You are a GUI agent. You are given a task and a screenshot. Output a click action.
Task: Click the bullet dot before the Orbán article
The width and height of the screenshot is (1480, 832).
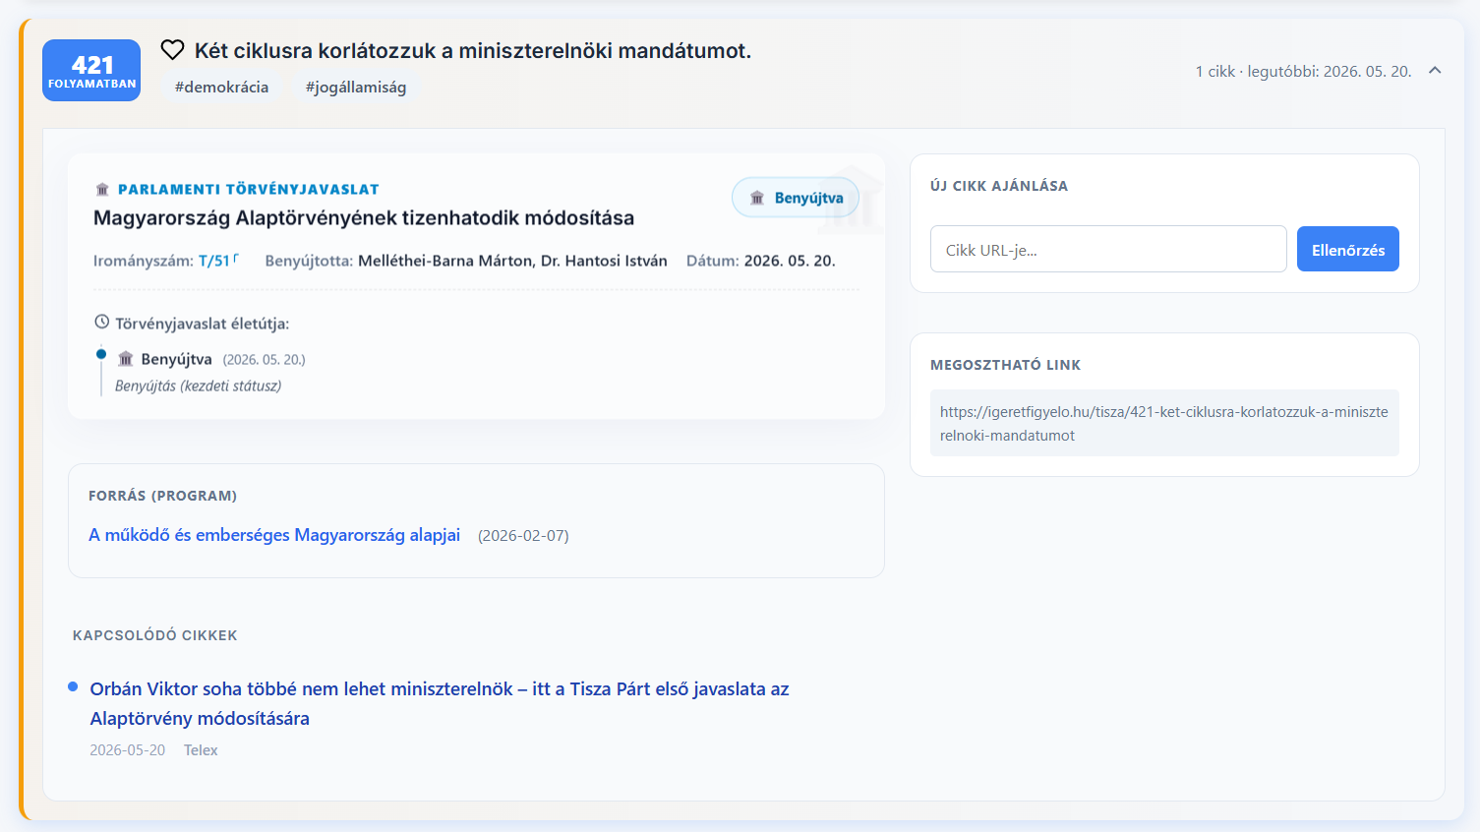coord(73,686)
